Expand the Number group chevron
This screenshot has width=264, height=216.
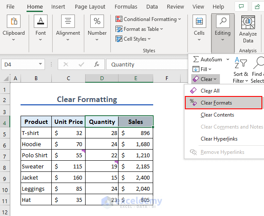click(97, 39)
